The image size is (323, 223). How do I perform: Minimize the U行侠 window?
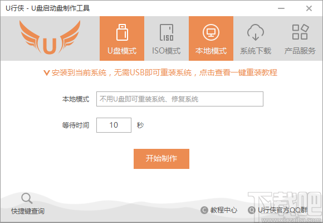point(281,8)
